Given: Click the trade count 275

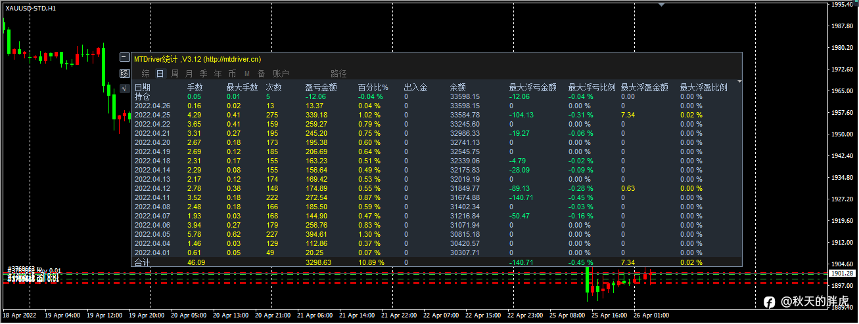Looking at the screenshot, I should point(272,115).
